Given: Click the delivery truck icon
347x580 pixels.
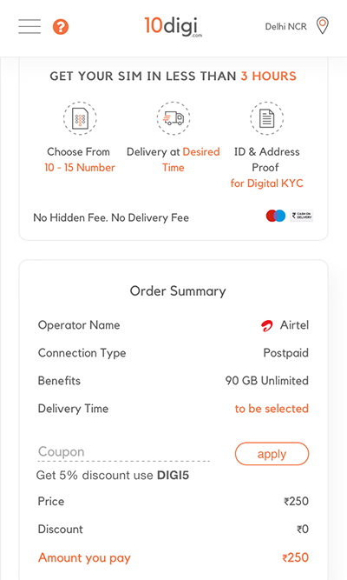Looking at the screenshot, I should 173,118.
